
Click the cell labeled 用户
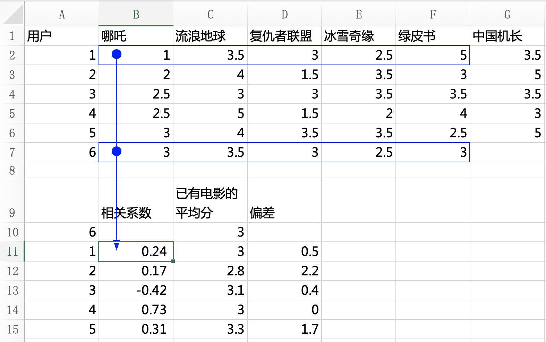[62, 36]
